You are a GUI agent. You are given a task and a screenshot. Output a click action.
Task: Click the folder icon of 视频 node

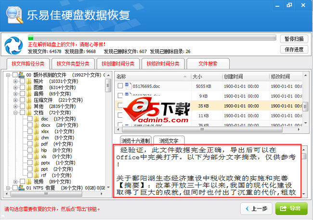pos(29,181)
